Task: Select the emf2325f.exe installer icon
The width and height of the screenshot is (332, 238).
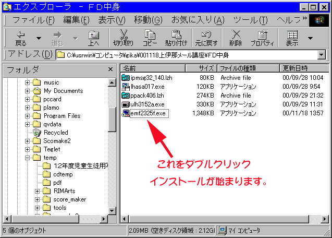Action: coord(126,113)
